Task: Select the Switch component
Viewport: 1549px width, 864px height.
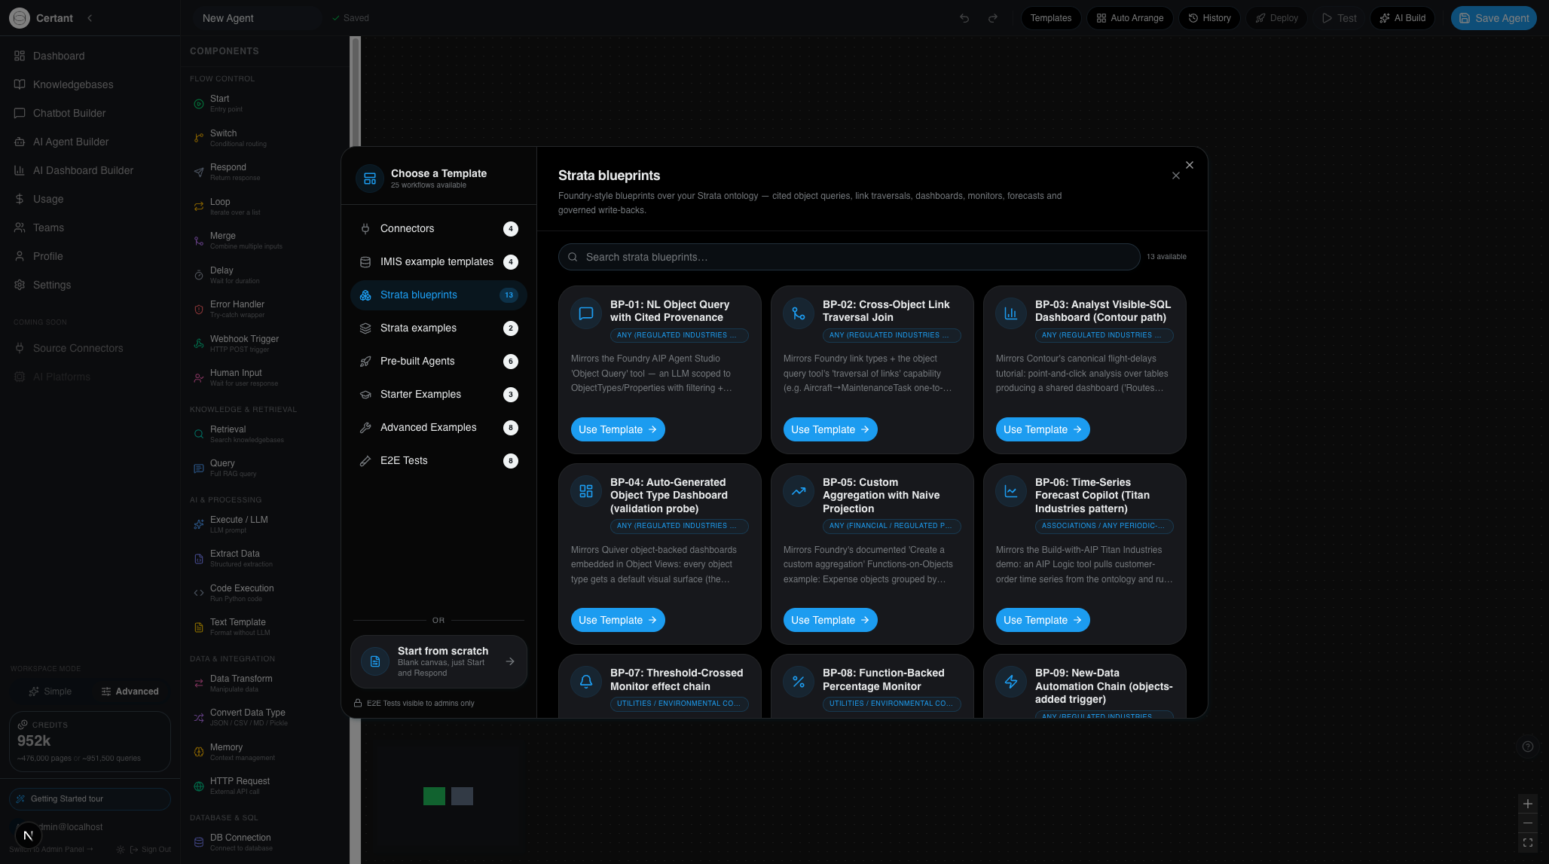Action: [264, 138]
